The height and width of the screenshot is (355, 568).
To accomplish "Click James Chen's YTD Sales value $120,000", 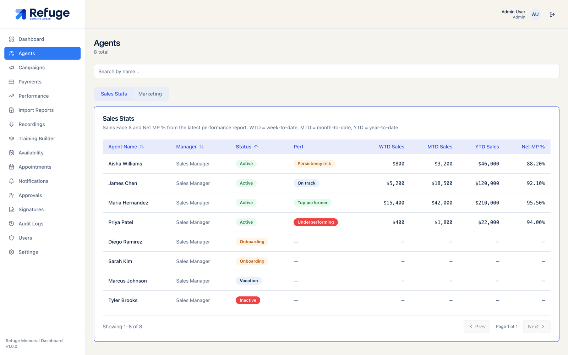I will tap(487, 183).
